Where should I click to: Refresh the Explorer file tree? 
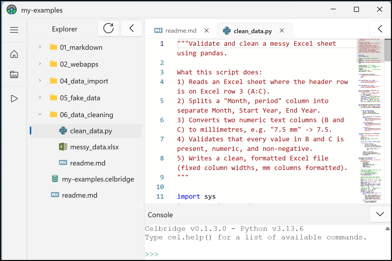tap(108, 28)
